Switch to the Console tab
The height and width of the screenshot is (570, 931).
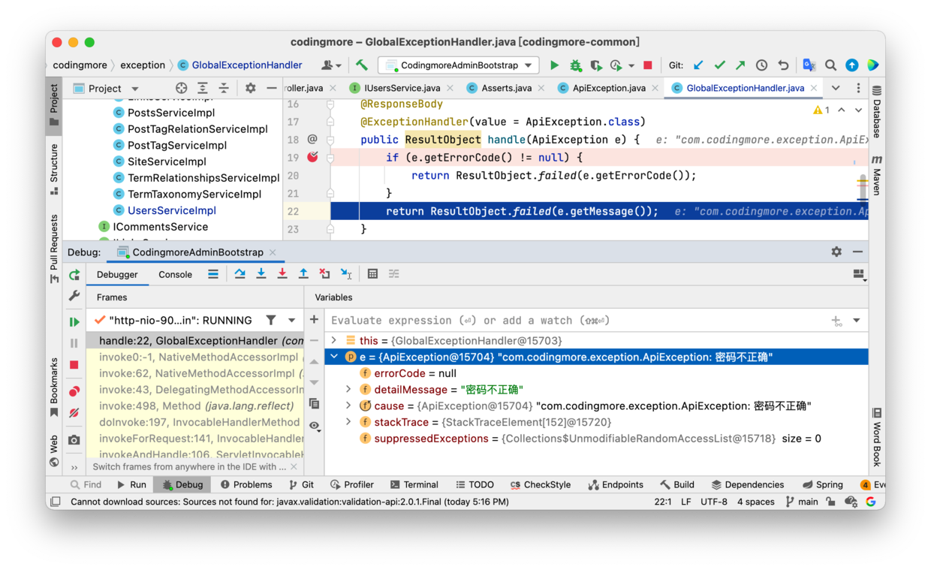175,274
